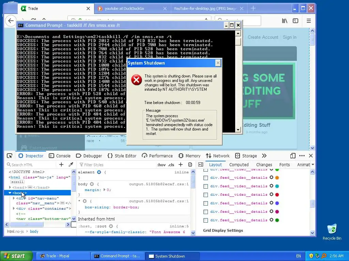Open the browser hamburger menu
This screenshot has height=261, width=349.
(309, 21)
